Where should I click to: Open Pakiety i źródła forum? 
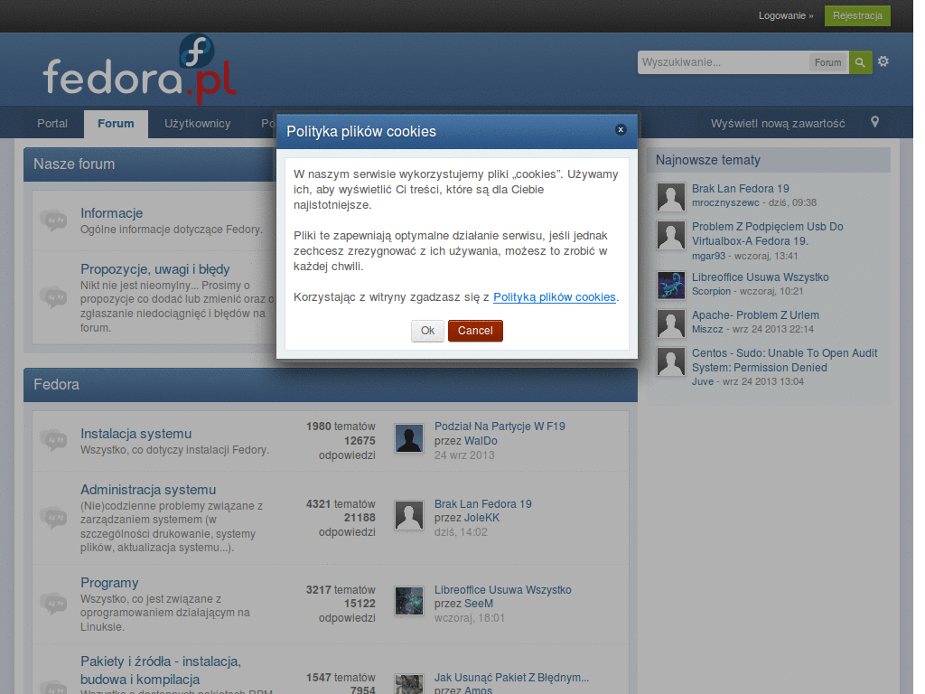point(161,671)
